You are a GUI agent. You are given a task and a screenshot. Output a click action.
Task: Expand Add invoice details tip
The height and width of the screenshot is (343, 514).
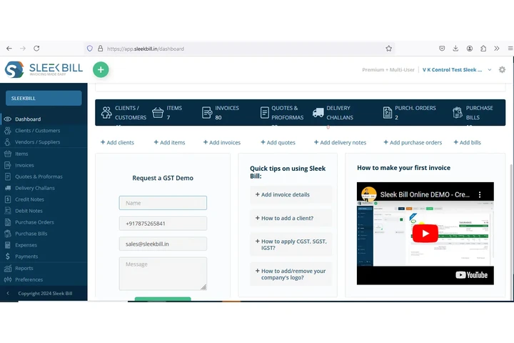pyautogui.click(x=291, y=194)
